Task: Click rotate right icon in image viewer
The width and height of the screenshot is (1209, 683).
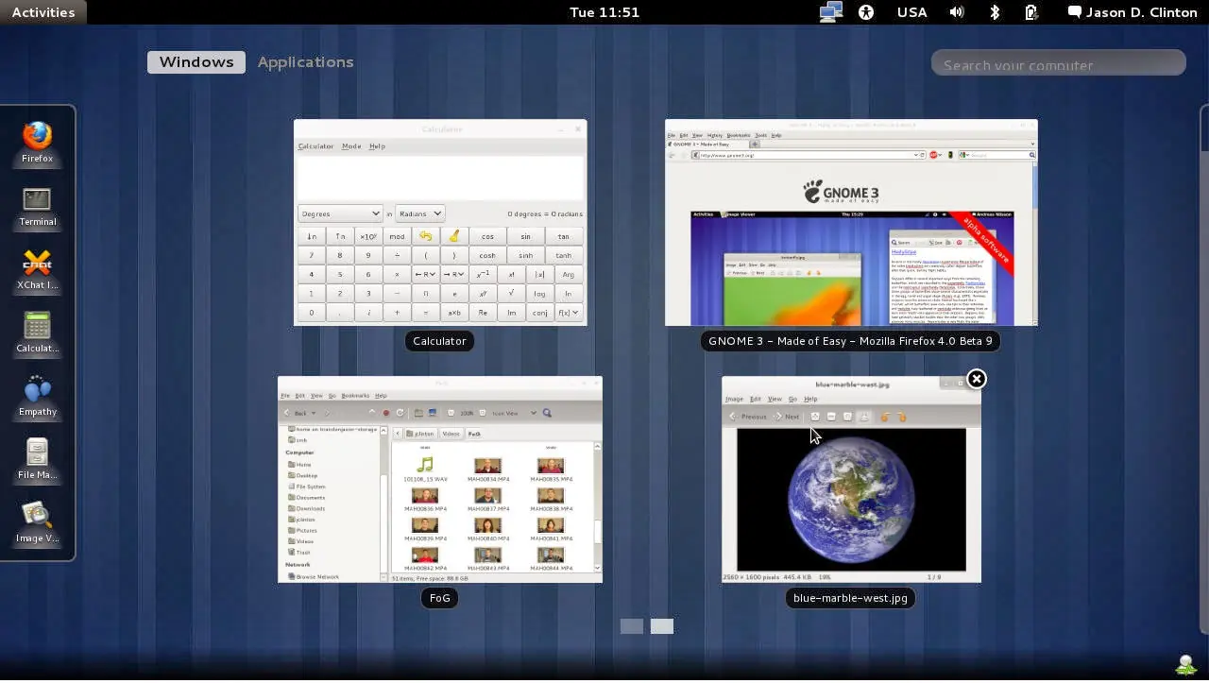Action: (901, 417)
